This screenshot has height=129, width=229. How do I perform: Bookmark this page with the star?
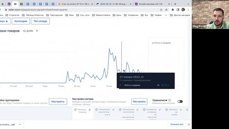pyautogui.click(x=166, y=10)
